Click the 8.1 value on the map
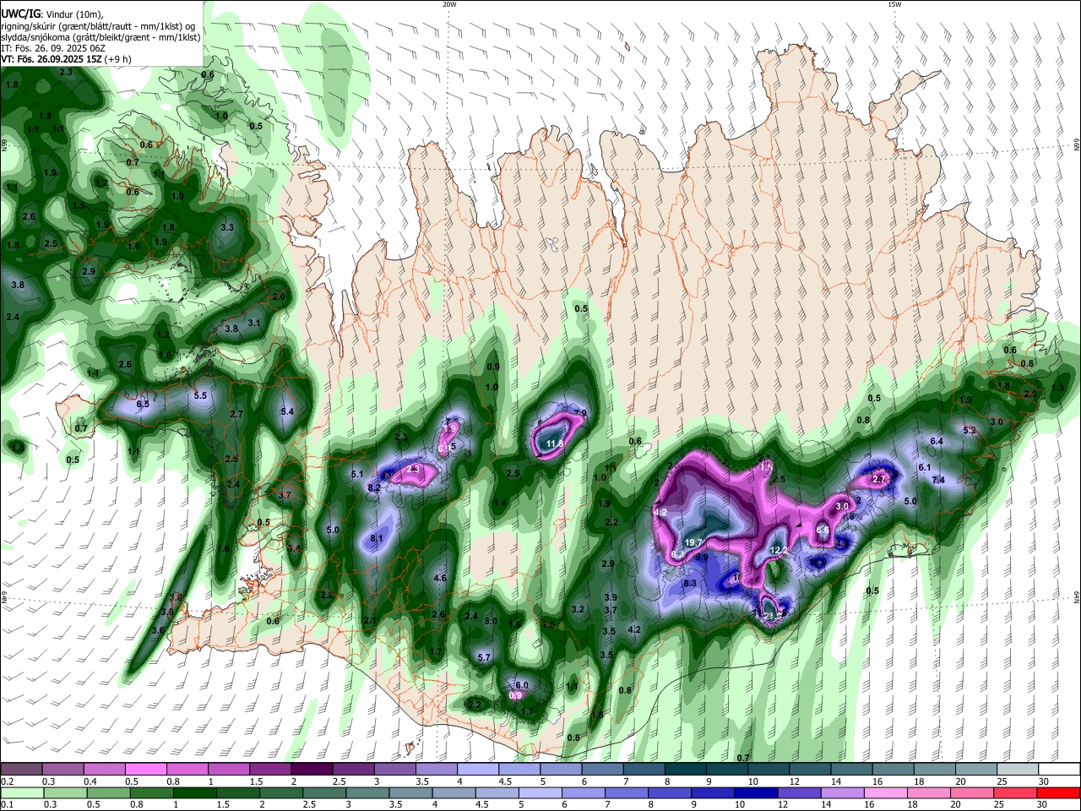 (378, 538)
